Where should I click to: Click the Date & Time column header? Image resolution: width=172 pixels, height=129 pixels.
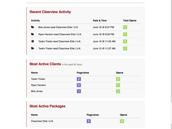[x=100, y=21]
